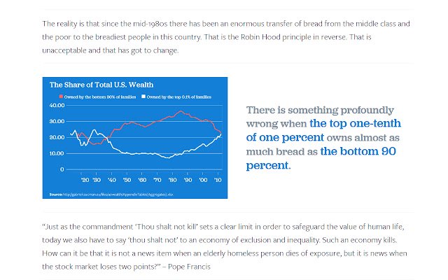Click the highlighted 'the top one-tenth' text

click(355, 123)
